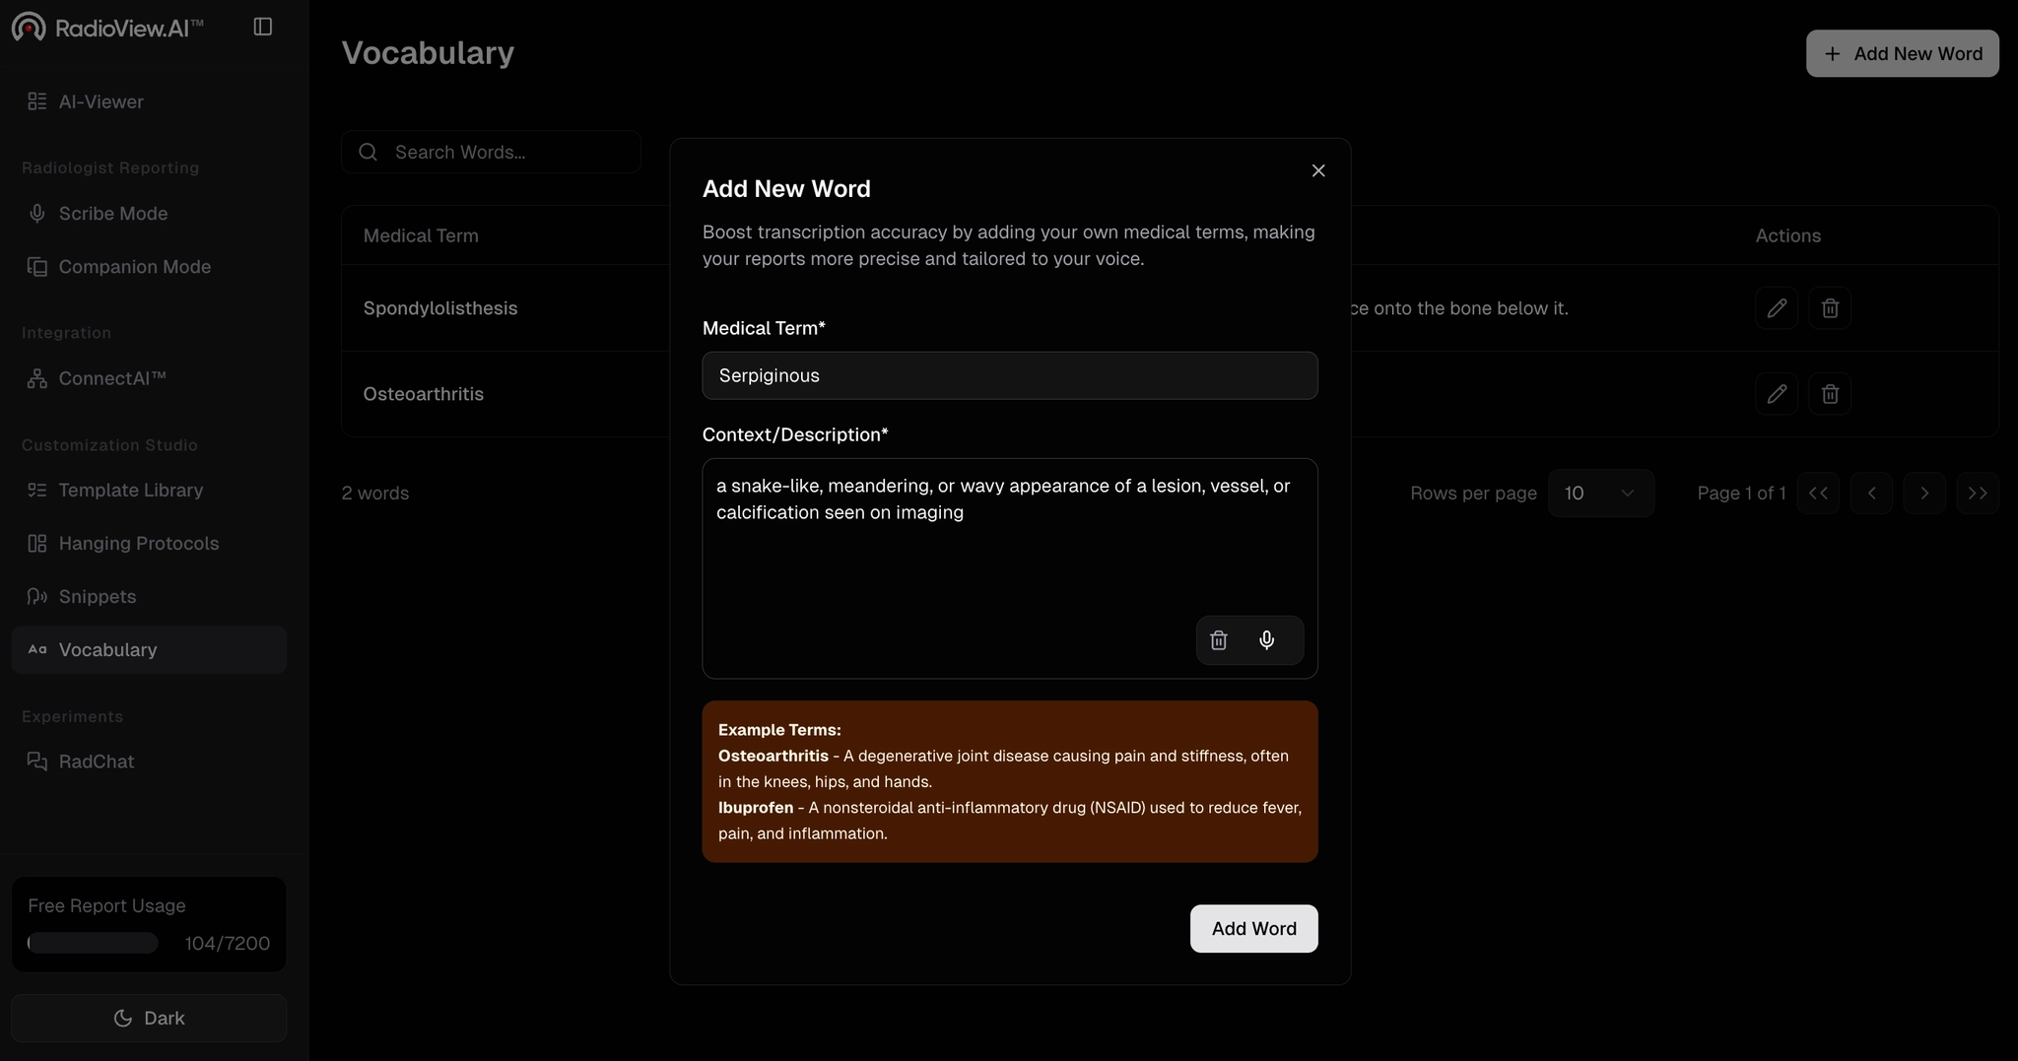This screenshot has width=2018, height=1061.
Task: Click the Spondylolisthesis table cell
Action: point(440,308)
